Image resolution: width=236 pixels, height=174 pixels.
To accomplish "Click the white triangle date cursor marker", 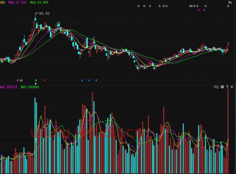I will [x=36, y=83].
